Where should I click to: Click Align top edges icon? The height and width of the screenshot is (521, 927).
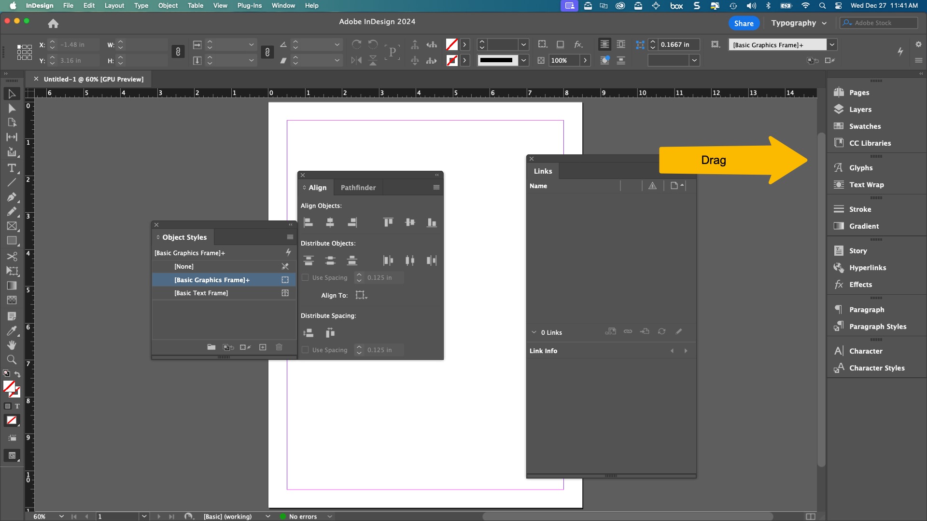click(x=388, y=222)
